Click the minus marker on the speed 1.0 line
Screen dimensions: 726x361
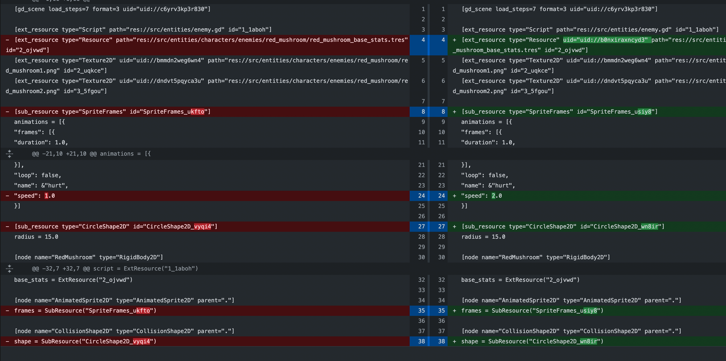point(7,196)
